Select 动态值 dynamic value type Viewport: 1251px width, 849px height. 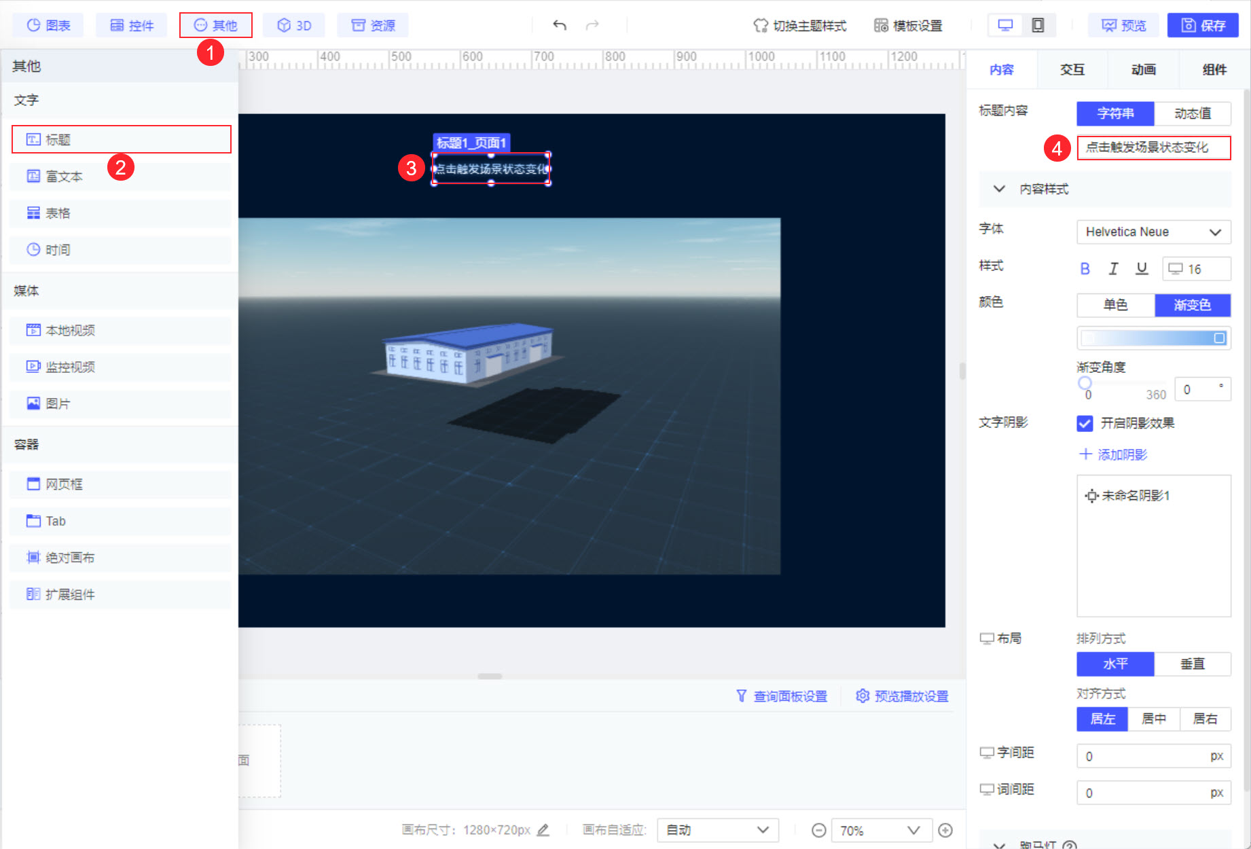(1193, 113)
